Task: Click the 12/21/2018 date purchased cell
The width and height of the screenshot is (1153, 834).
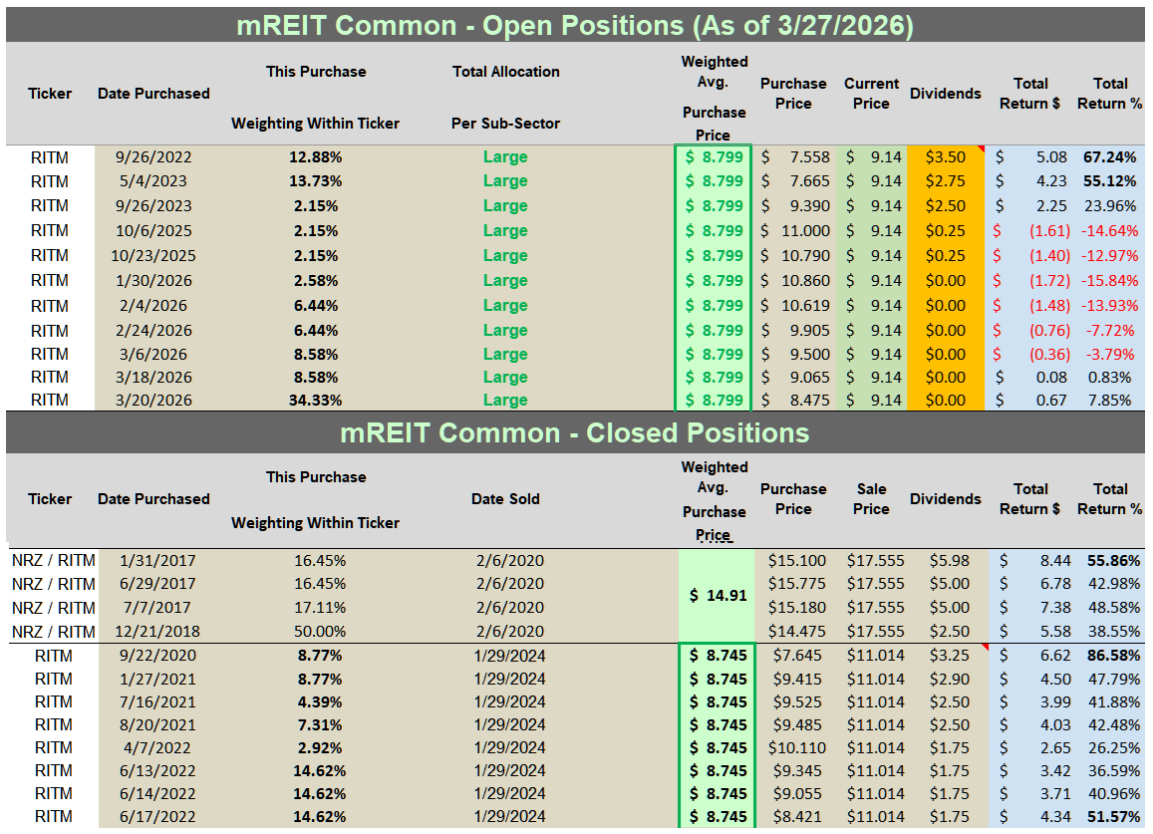Action: [153, 632]
